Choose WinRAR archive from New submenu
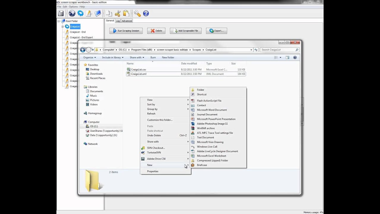380x214 pixels. point(218,128)
